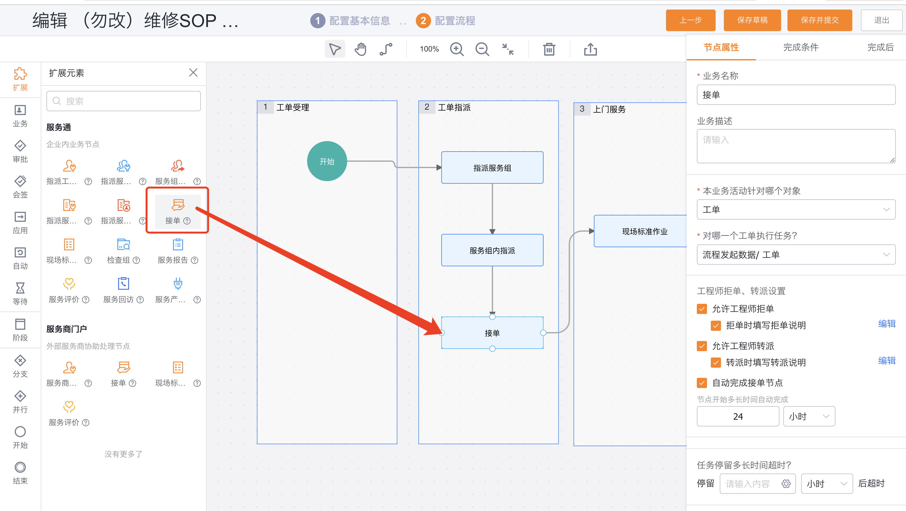Close the 扩展元素 panel
The width and height of the screenshot is (906, 511).
(x=193, y=73)
